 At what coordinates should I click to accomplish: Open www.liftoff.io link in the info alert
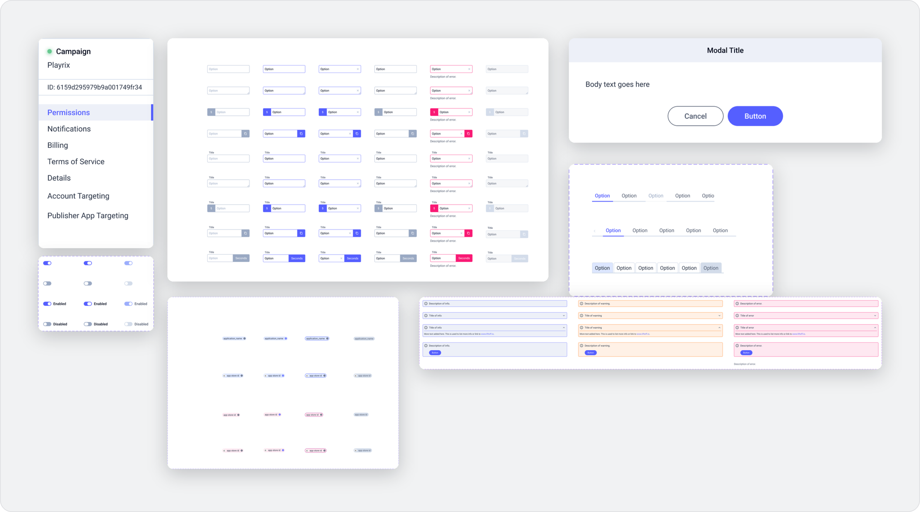[488, 334]
